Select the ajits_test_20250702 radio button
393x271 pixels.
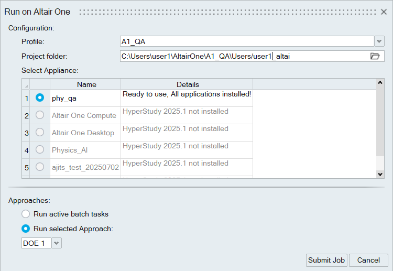[x=39, y=167]
